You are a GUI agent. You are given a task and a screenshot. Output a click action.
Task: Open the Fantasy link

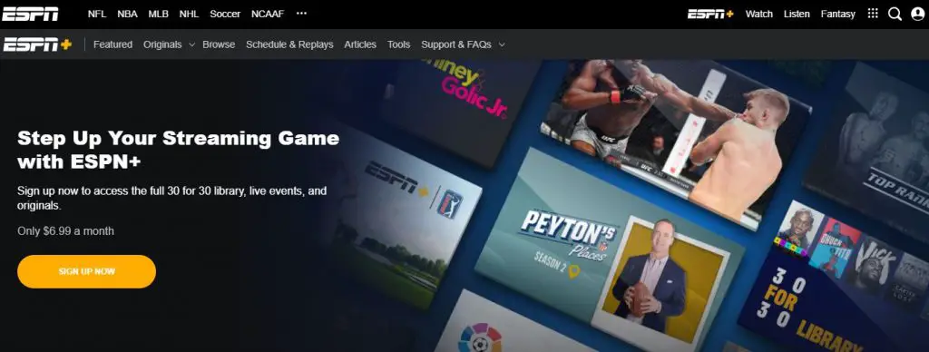click(837, 14)
